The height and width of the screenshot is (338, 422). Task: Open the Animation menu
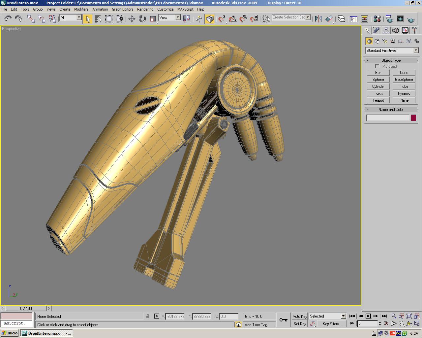pos(100,9)
